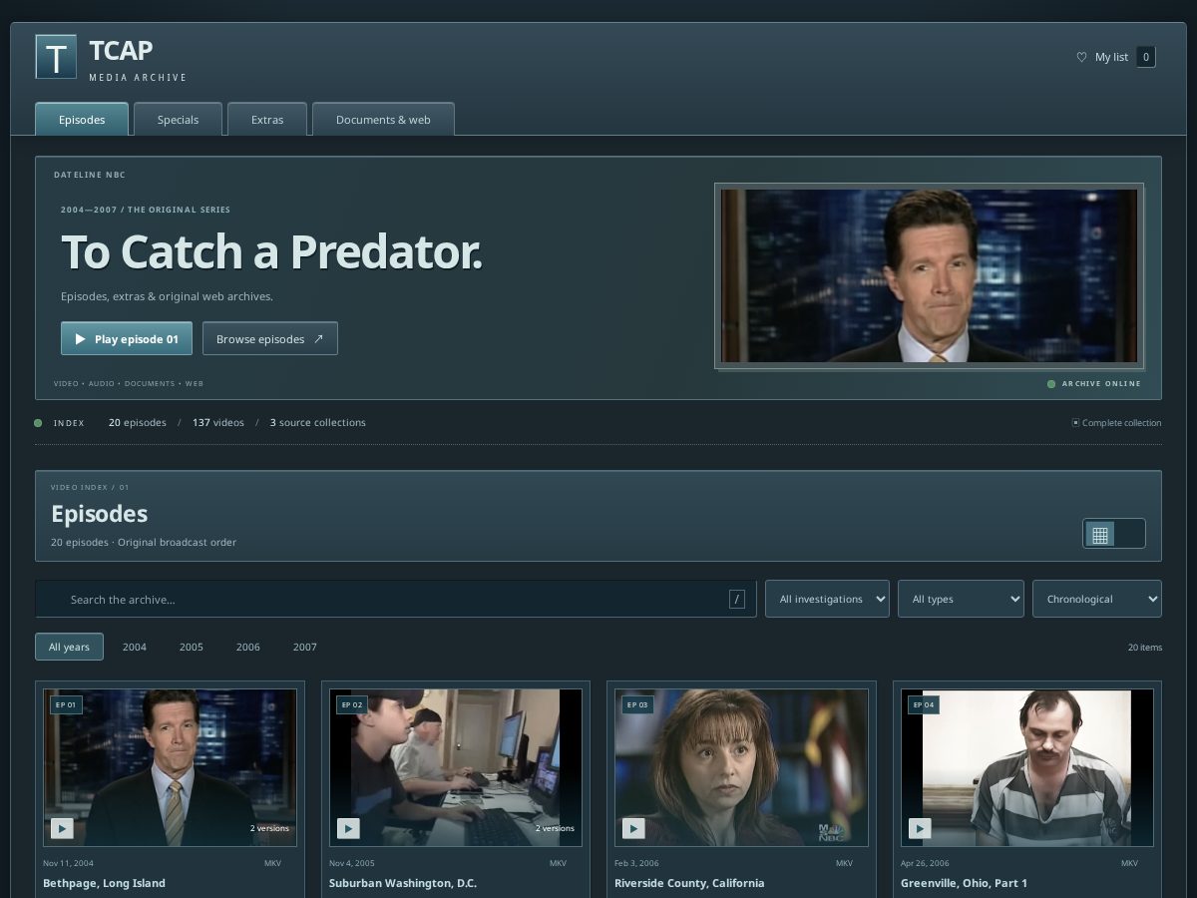Click the Play episode 01 button
This screenshot has width=1197, height=898.
pos(127,338)
